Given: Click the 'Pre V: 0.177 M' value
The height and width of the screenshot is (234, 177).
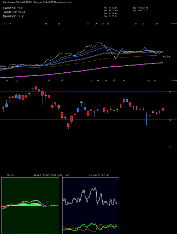Looking at the screenshot, I should click(140, 11).
